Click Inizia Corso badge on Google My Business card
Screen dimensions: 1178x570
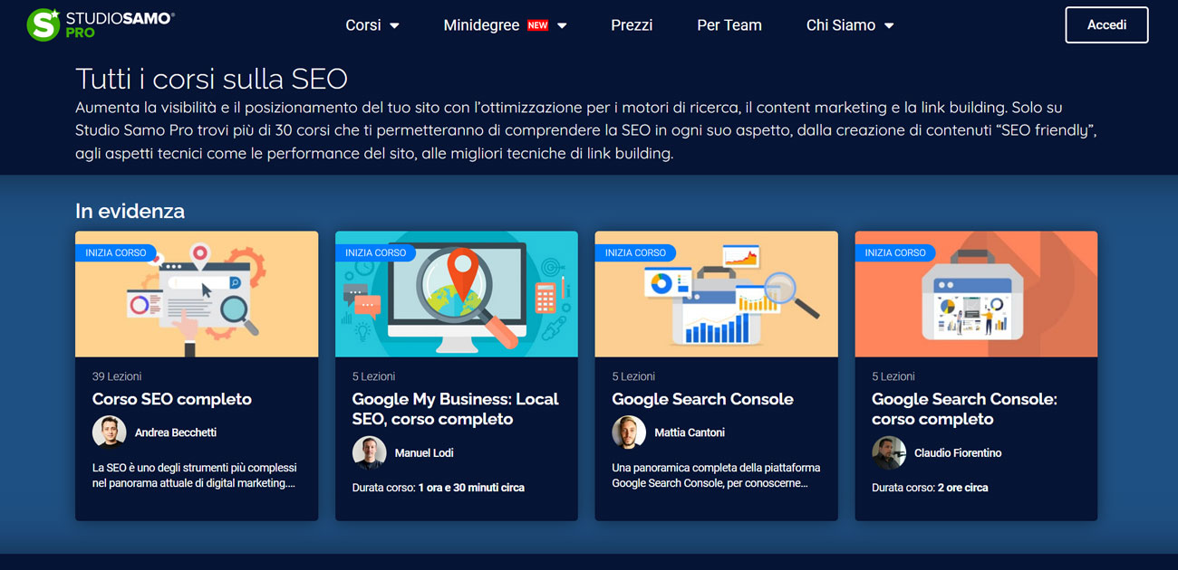pos(376,253)
